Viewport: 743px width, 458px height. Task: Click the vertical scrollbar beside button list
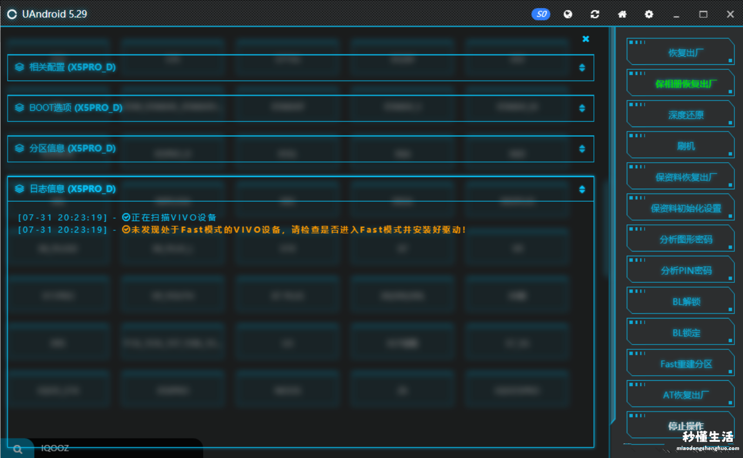click(613, 225)
